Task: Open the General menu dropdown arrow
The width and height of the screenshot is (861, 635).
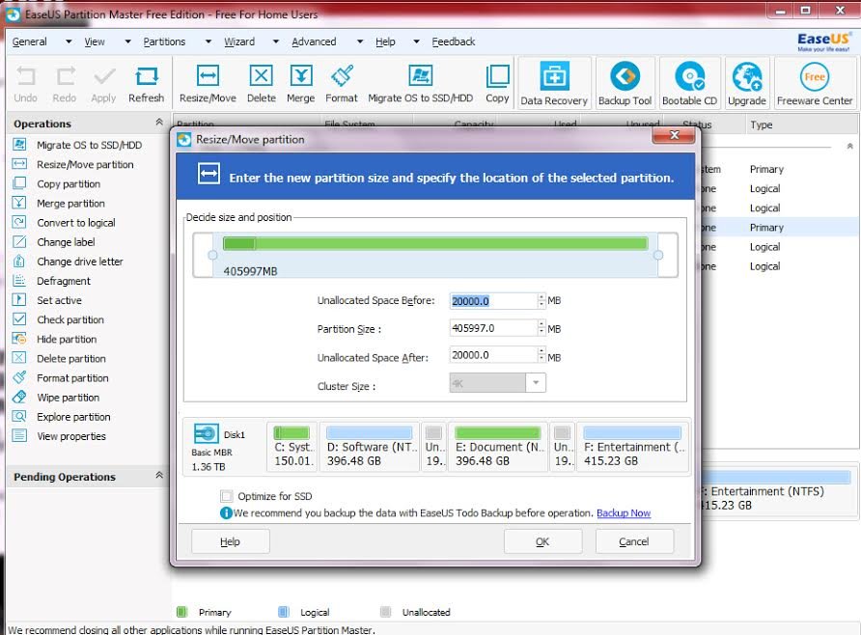Action: coord(69,41)
